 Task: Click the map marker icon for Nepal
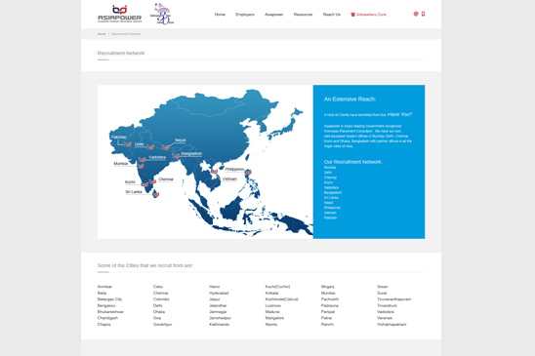point(166,147)
